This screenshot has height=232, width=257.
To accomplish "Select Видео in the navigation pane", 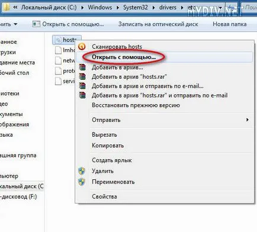I will (4, 104).
